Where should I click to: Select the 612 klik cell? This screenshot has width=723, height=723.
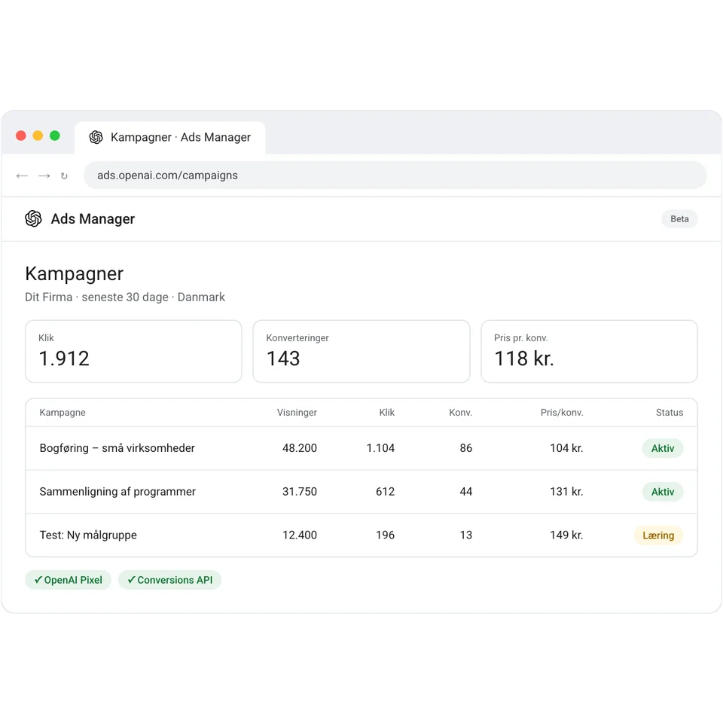click(x=385, y=492)
